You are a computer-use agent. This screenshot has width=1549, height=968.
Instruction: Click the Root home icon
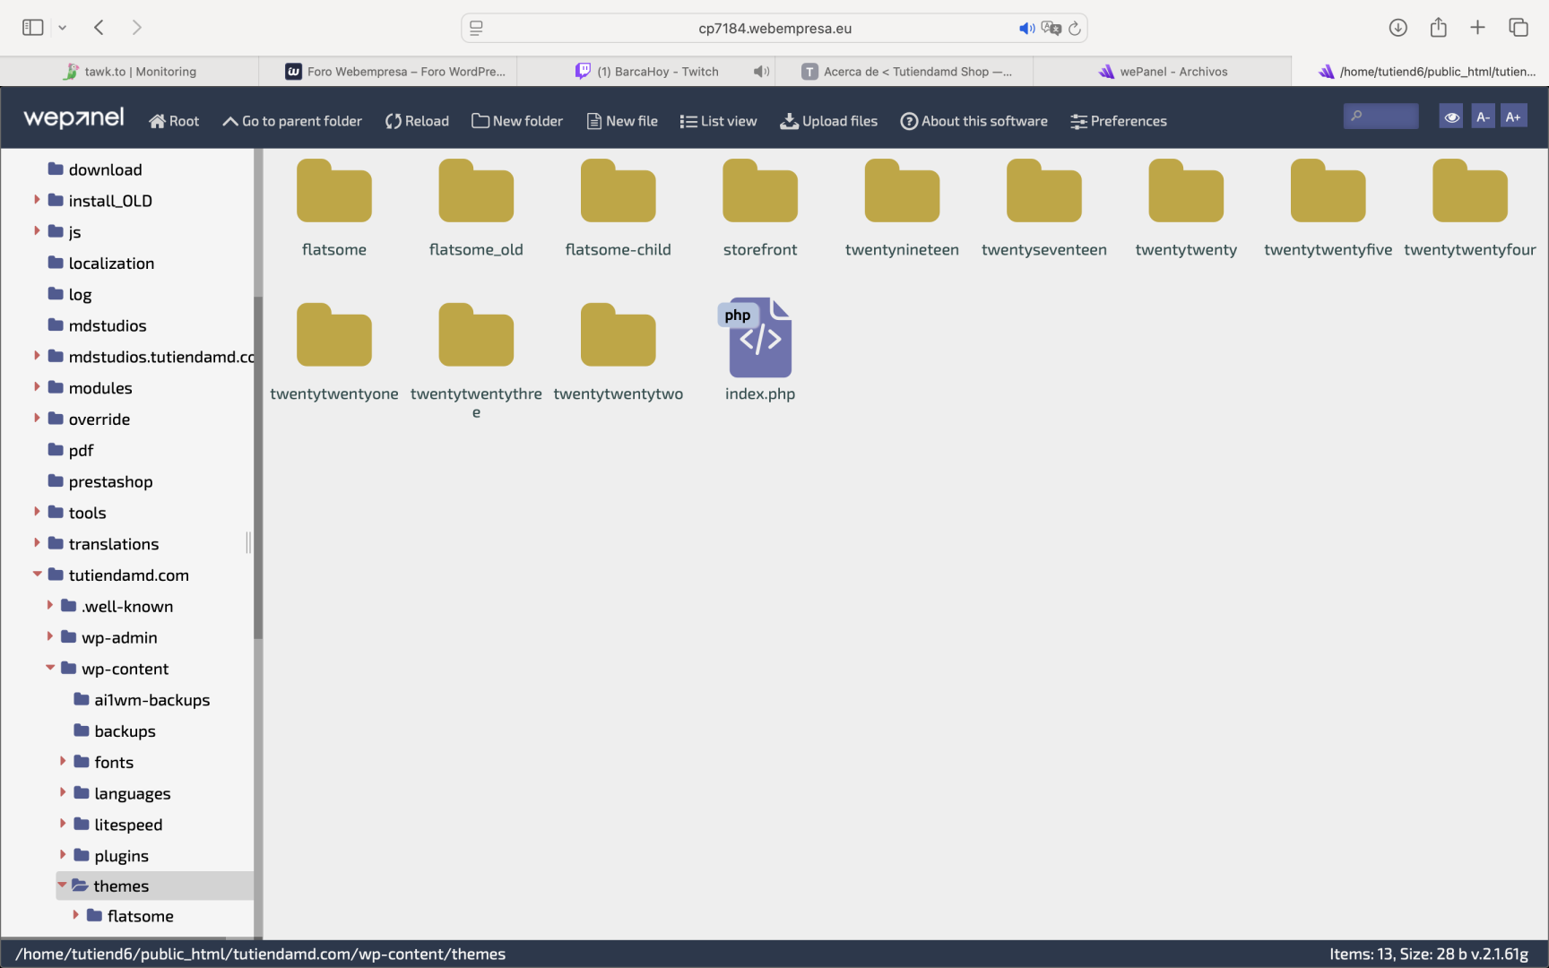[x=158, y=121]
